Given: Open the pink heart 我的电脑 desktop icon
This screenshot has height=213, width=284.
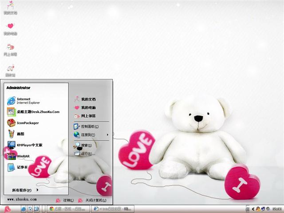Looking at the screenshot, I should point(10,29).
